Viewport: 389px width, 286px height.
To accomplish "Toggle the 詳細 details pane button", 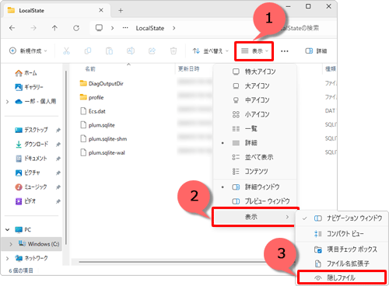I will tap(316, 51).
